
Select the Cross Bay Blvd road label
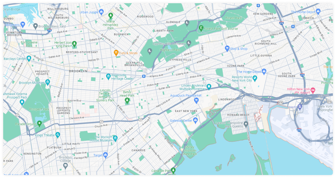click(x=250, y=142)
